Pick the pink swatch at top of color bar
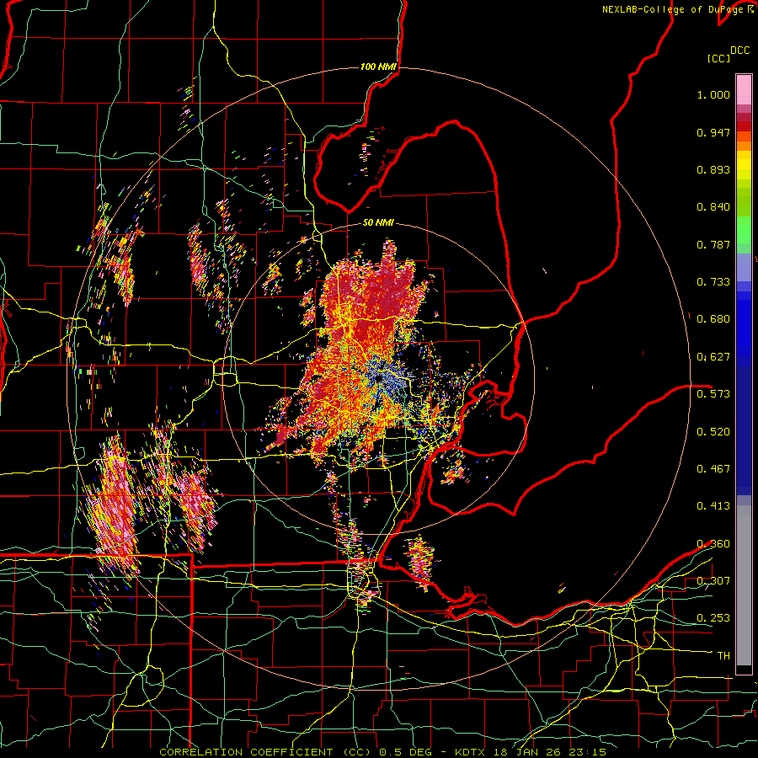Viewport: 758px width, 758px height. pyautogui.click(x=744, y=89)
